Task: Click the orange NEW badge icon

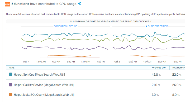Action: point(7,4)
